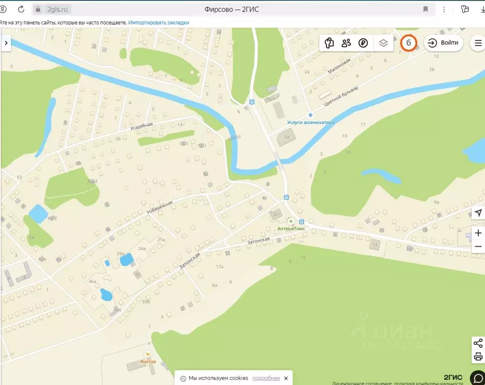Select the АптекаПлюс pharmacy marker

(291, 222)
